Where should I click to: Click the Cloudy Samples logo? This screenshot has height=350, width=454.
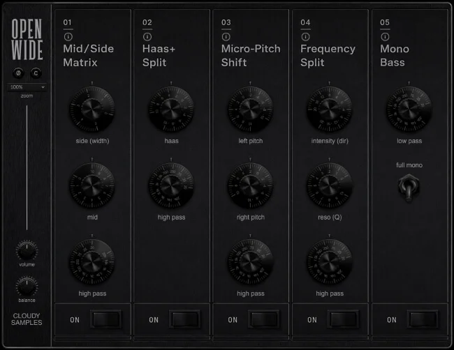pyautogui.click(x=27, y=319)
